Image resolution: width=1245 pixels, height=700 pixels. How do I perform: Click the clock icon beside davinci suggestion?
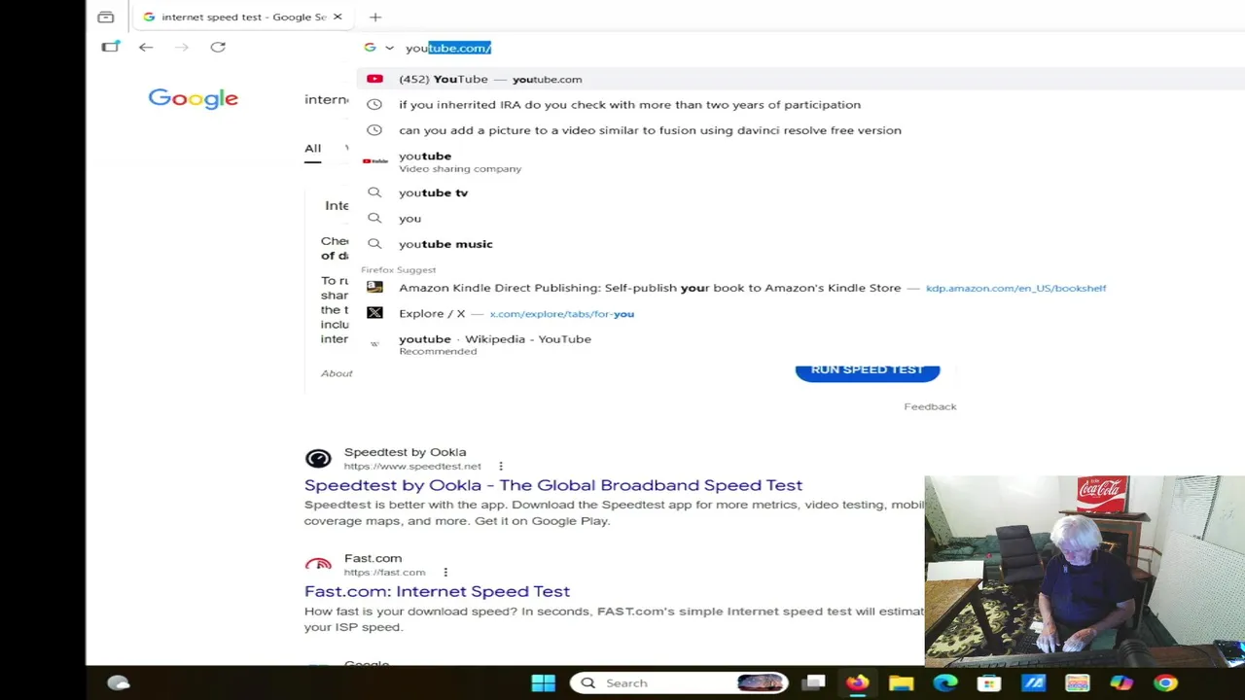pos(374,130)
